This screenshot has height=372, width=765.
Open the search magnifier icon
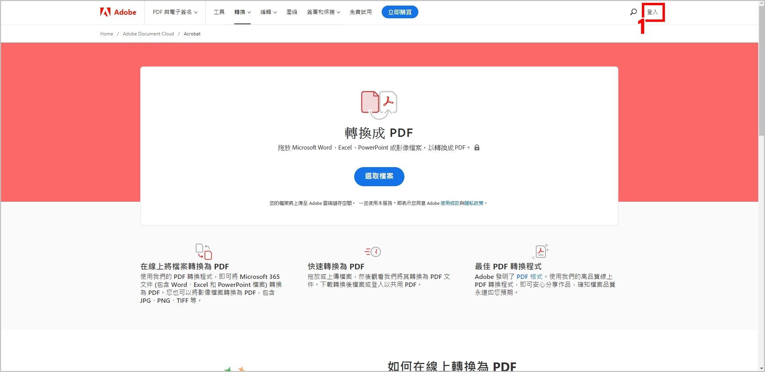633,12
